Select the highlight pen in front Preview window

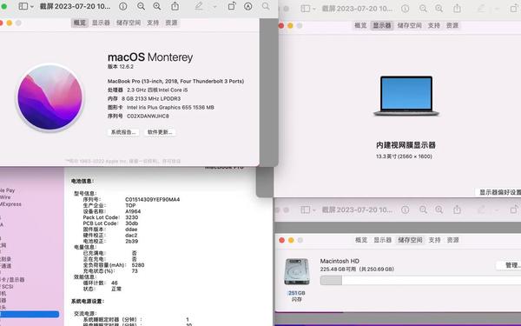point(199,6)
